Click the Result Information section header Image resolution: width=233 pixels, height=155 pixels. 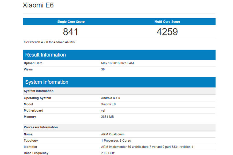(x=45, y=55)
